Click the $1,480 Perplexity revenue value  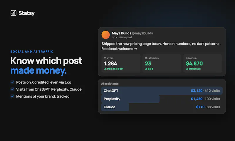(x=197, y=99)
